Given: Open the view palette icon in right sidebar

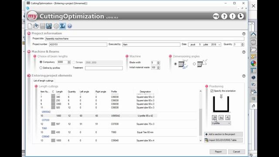Looking at the screenshot, I should pyautogui.click(x=253, y=56).
